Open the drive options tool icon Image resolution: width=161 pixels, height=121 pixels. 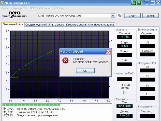[120, 16]
